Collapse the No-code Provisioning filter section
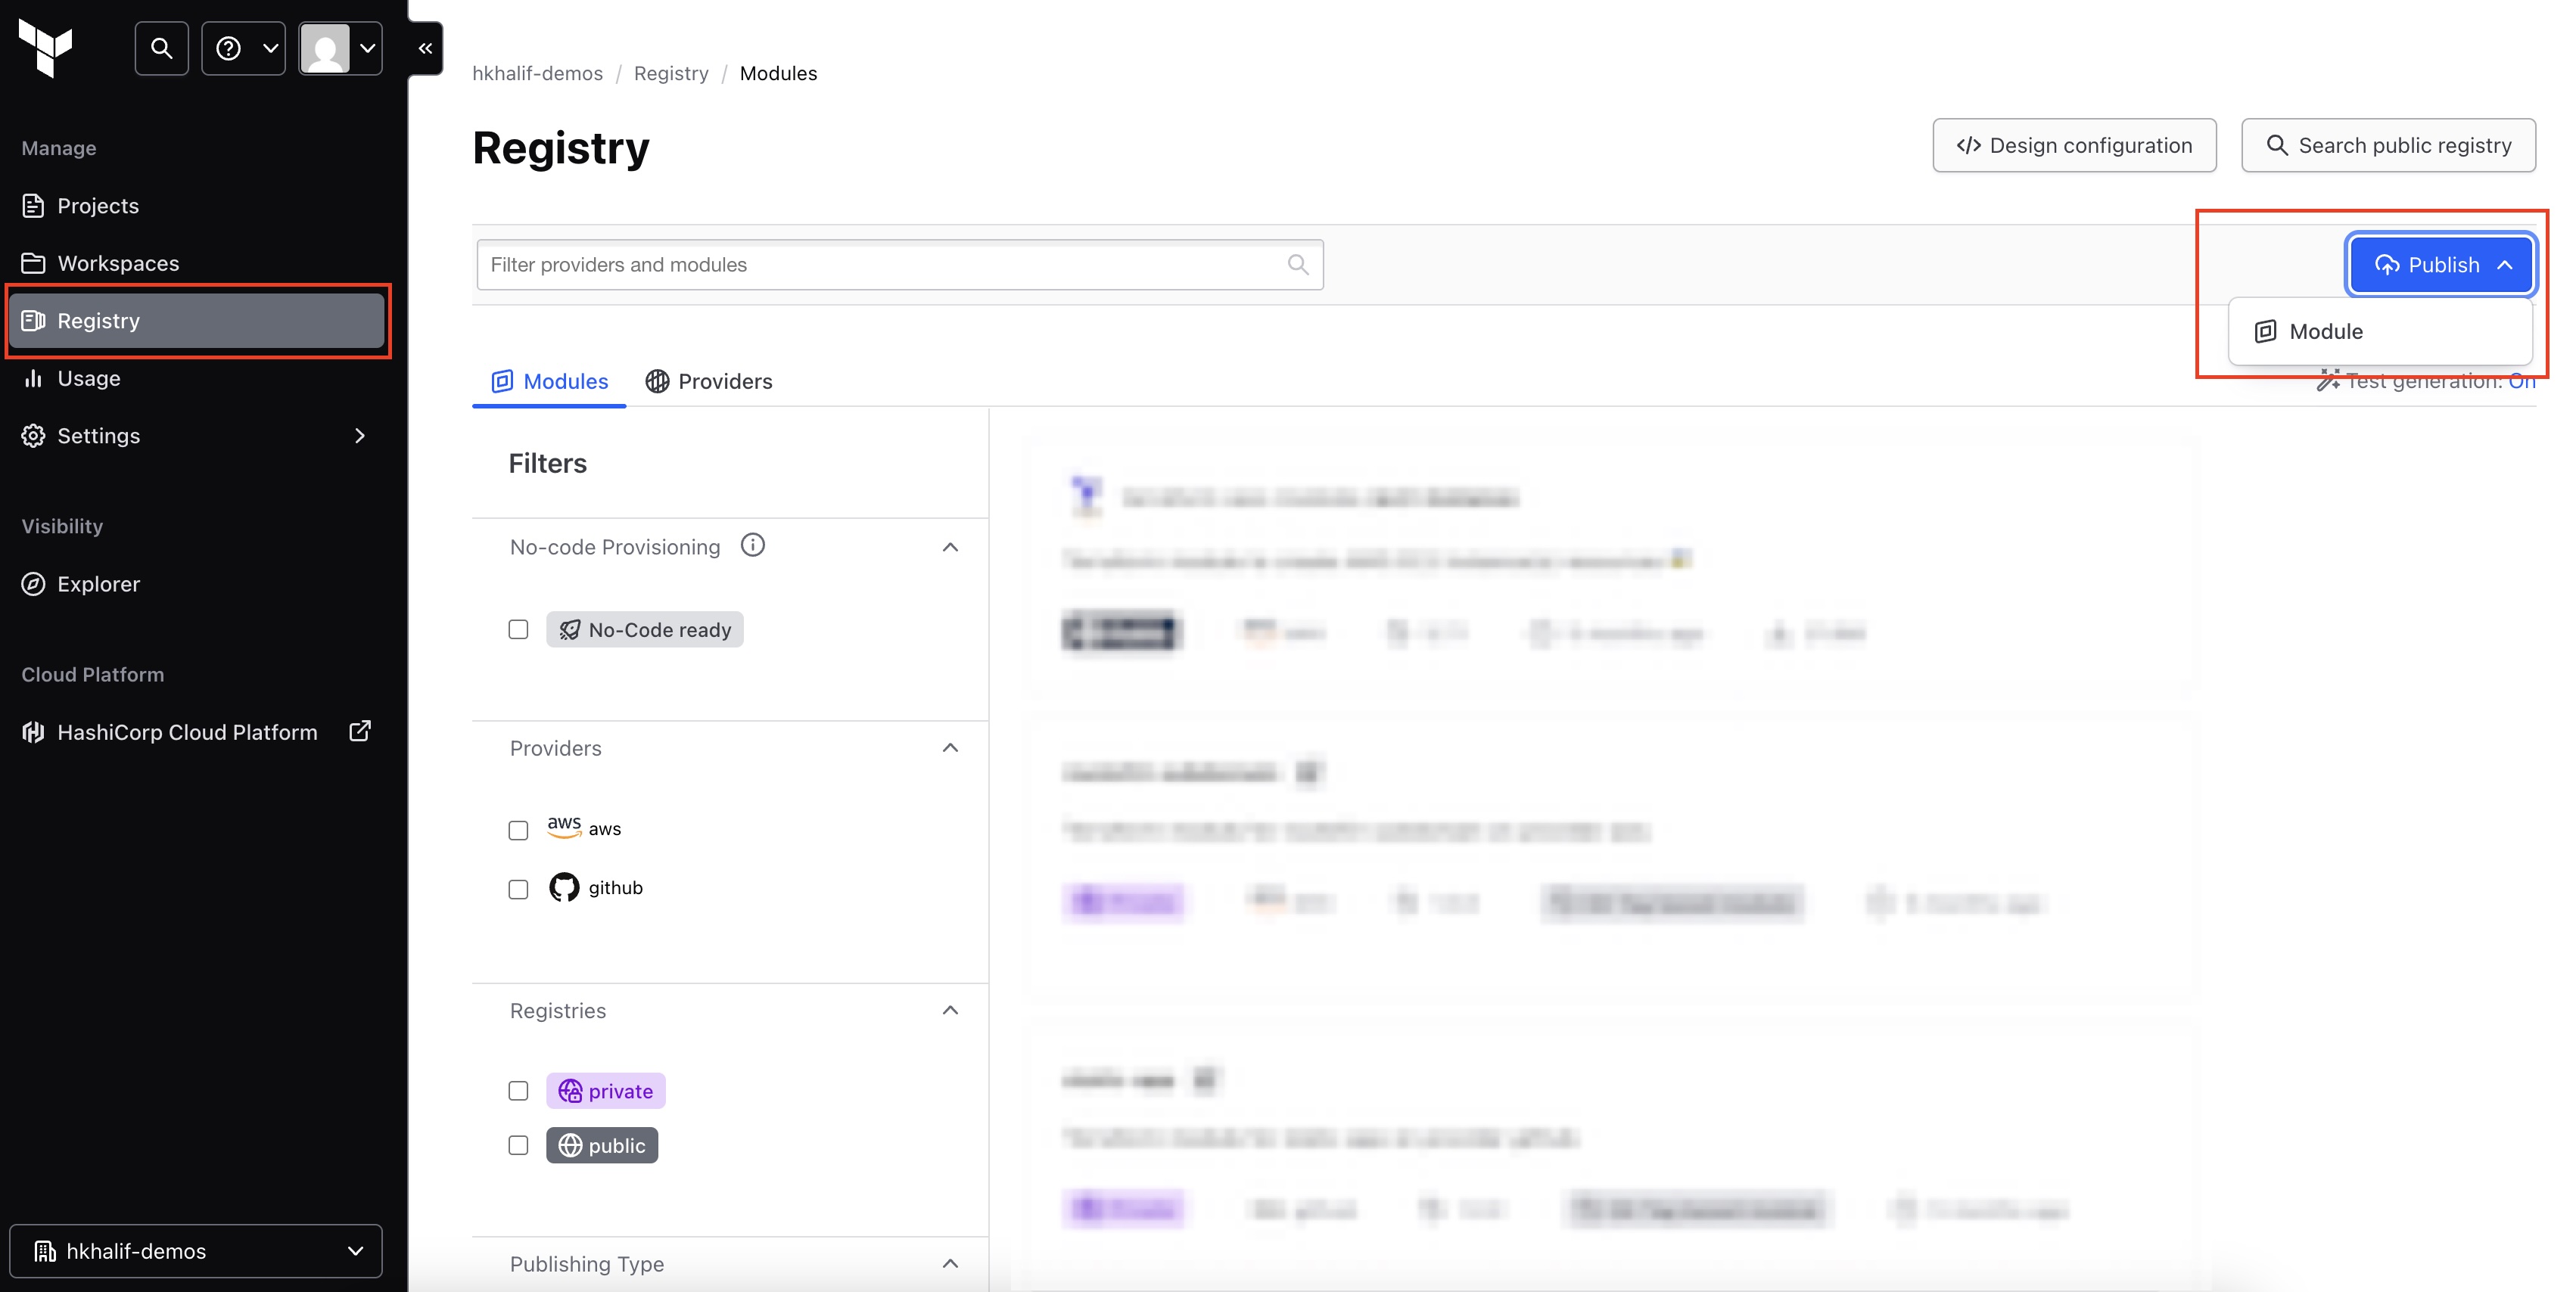Viewport: 2576px width, 1292px height. click(950, 548)
